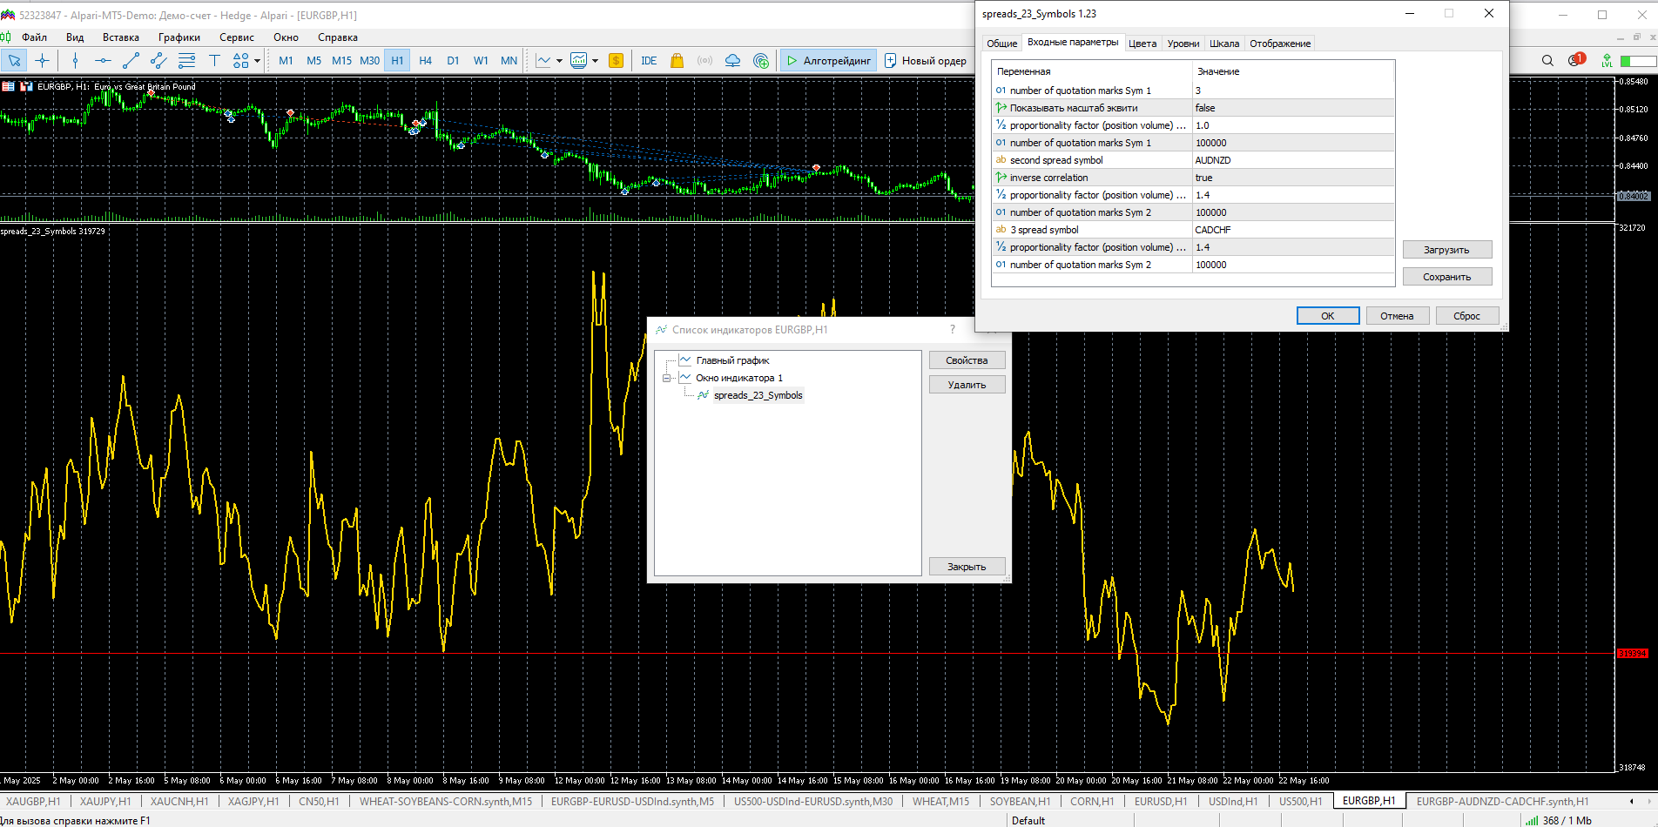This screenshot has height=827, width=1658.
Task: Toggle the Алготрейдинг button
Action: [x=828, y=60]
